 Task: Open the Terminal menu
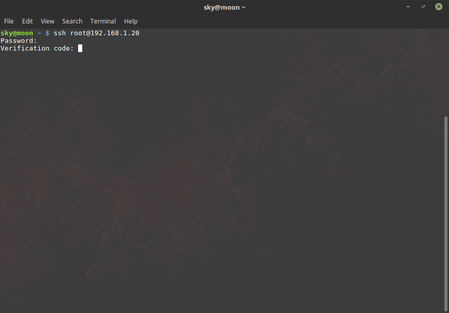[x=103, y=21]
